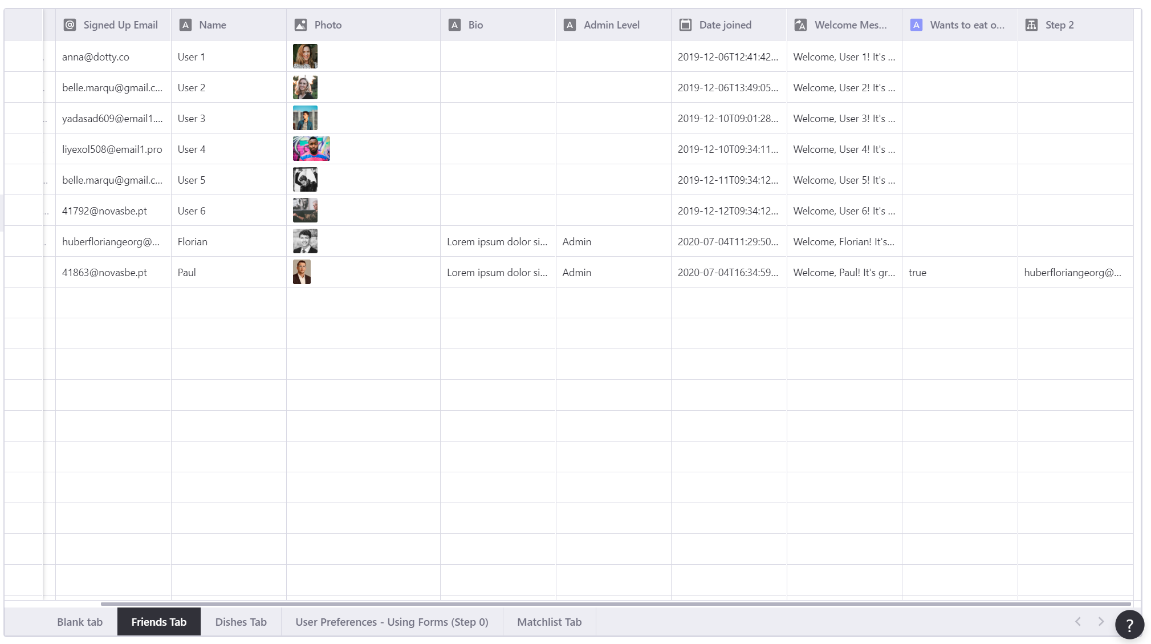Click the text-type icon beside the Name column

pos(185,25)
